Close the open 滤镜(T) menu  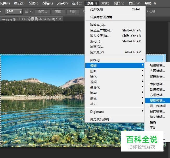[92, 3]
